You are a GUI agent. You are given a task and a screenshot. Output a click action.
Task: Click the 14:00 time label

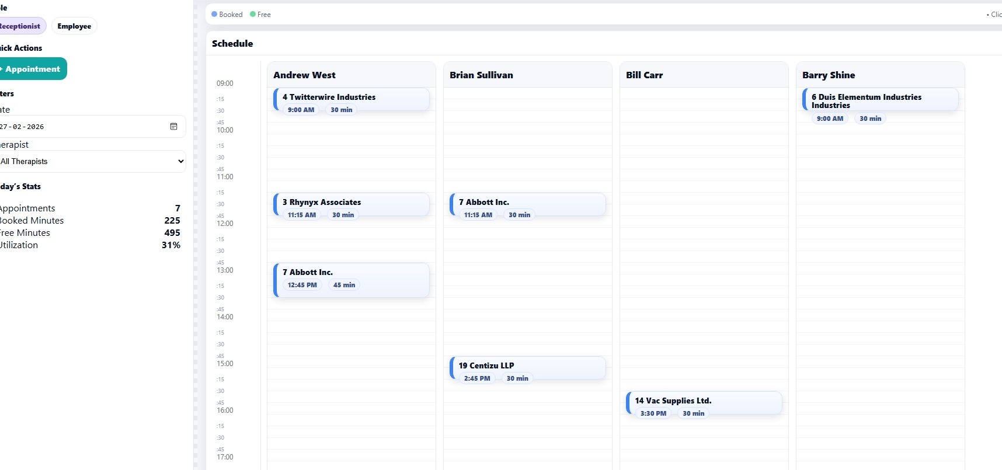[225, 317]
